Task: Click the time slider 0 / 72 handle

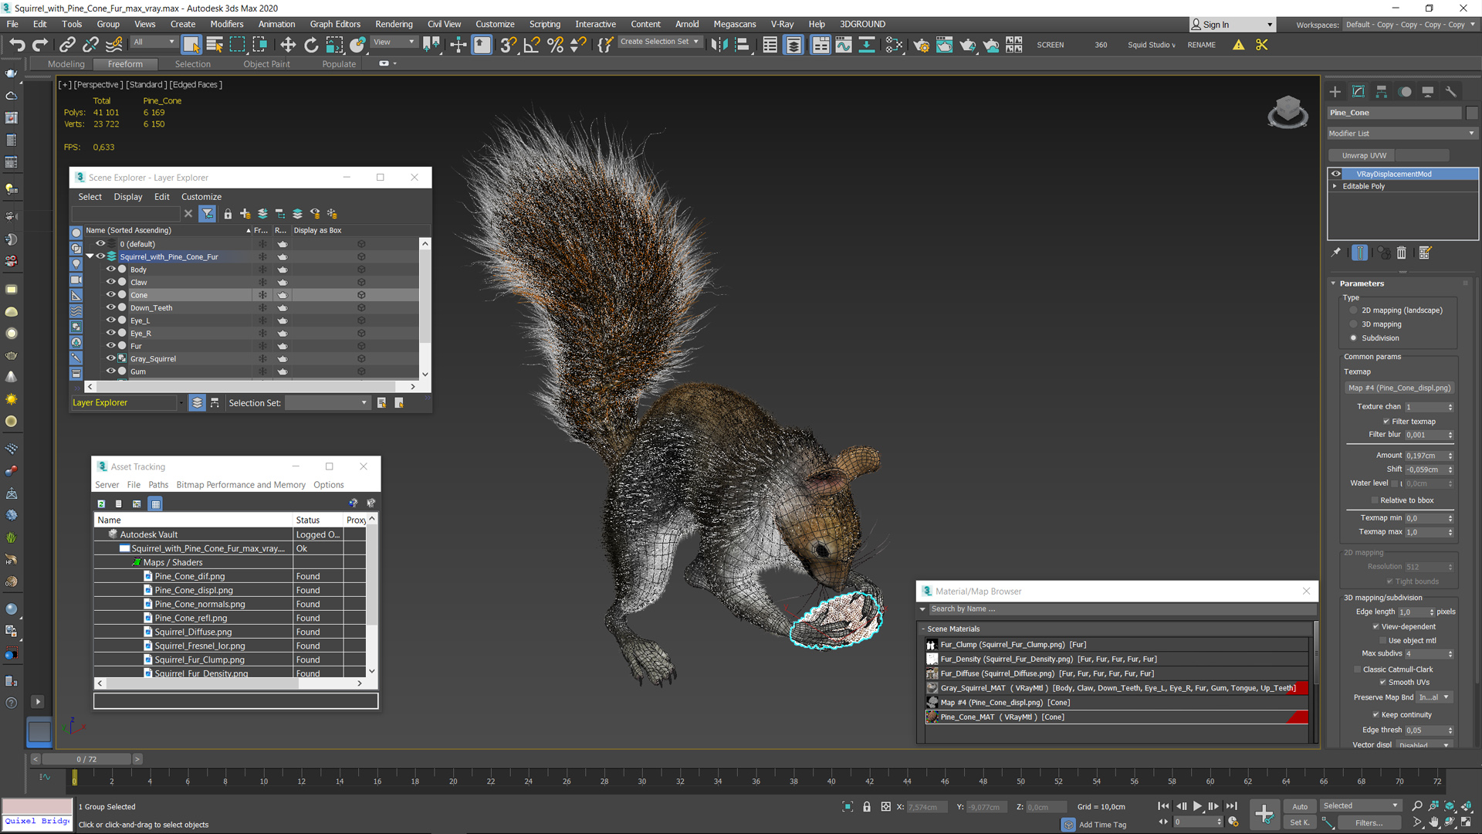Action: [86, 759]
